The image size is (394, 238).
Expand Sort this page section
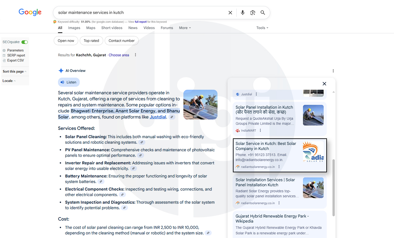[x=15, y=71]
